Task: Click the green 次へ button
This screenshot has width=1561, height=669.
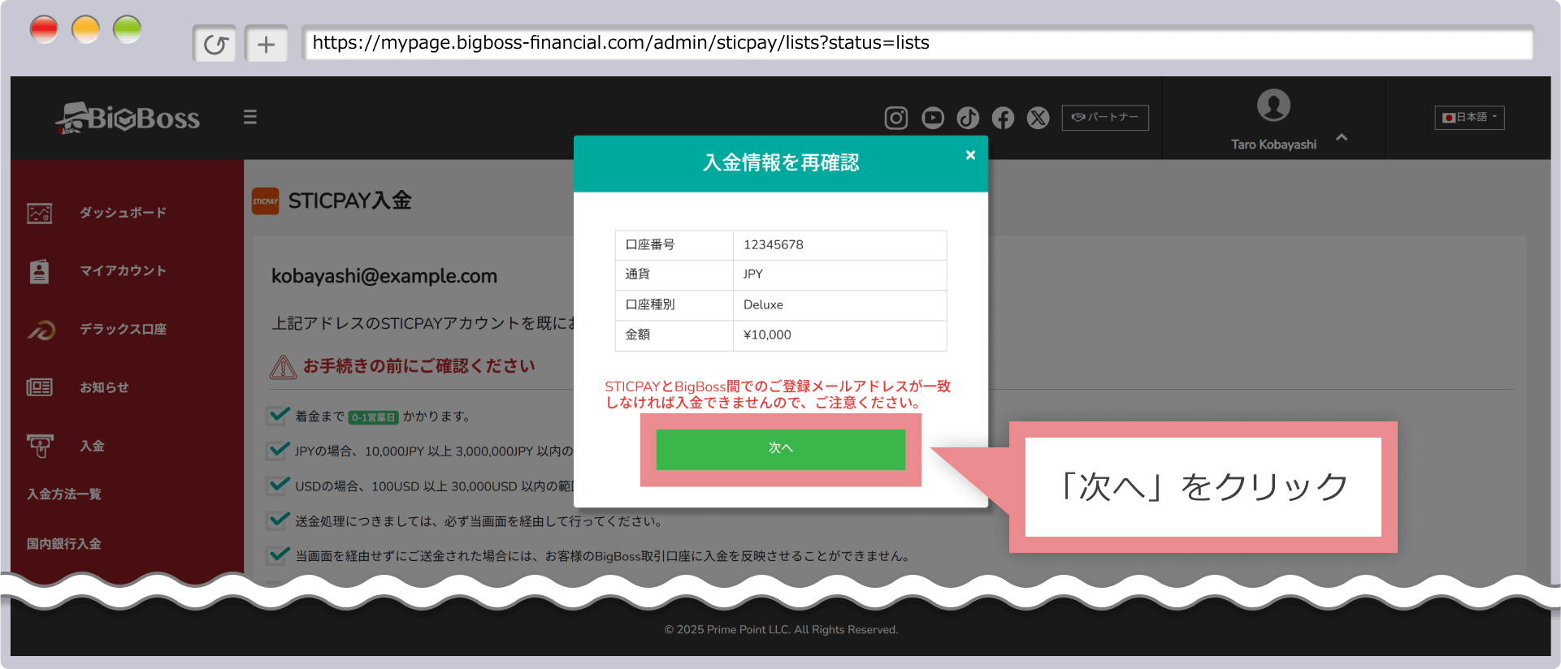Action: tap(780, 449)
